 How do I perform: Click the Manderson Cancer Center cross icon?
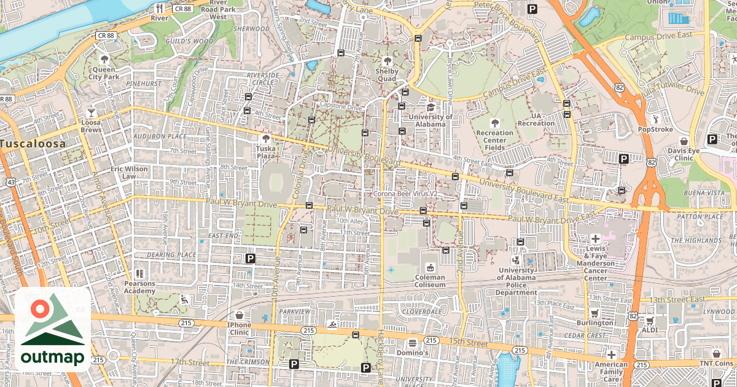[x=595, y=238]
